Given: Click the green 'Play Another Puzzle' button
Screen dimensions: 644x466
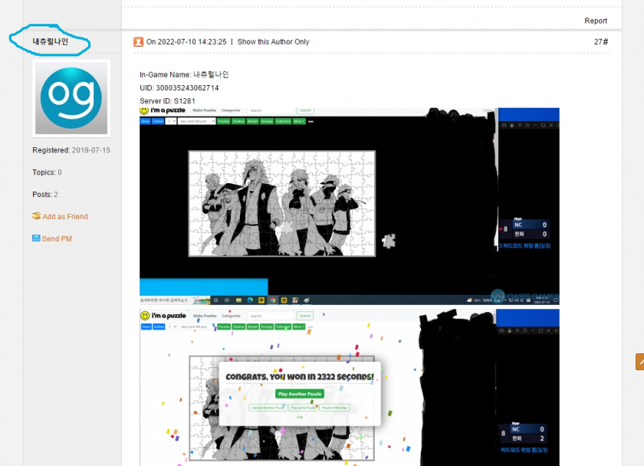Looking at the screenshot, I should click(299, 393).
